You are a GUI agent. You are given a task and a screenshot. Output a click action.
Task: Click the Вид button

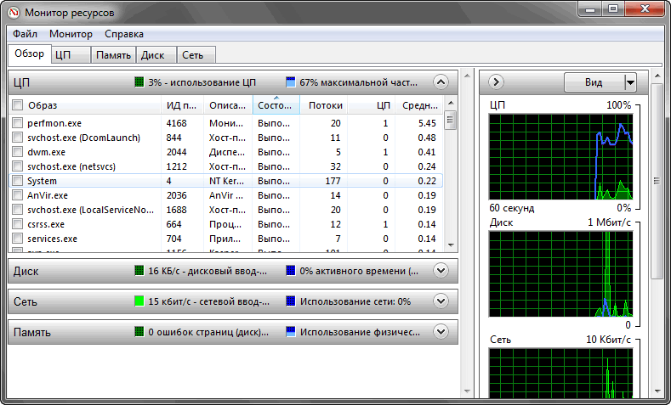594,82
